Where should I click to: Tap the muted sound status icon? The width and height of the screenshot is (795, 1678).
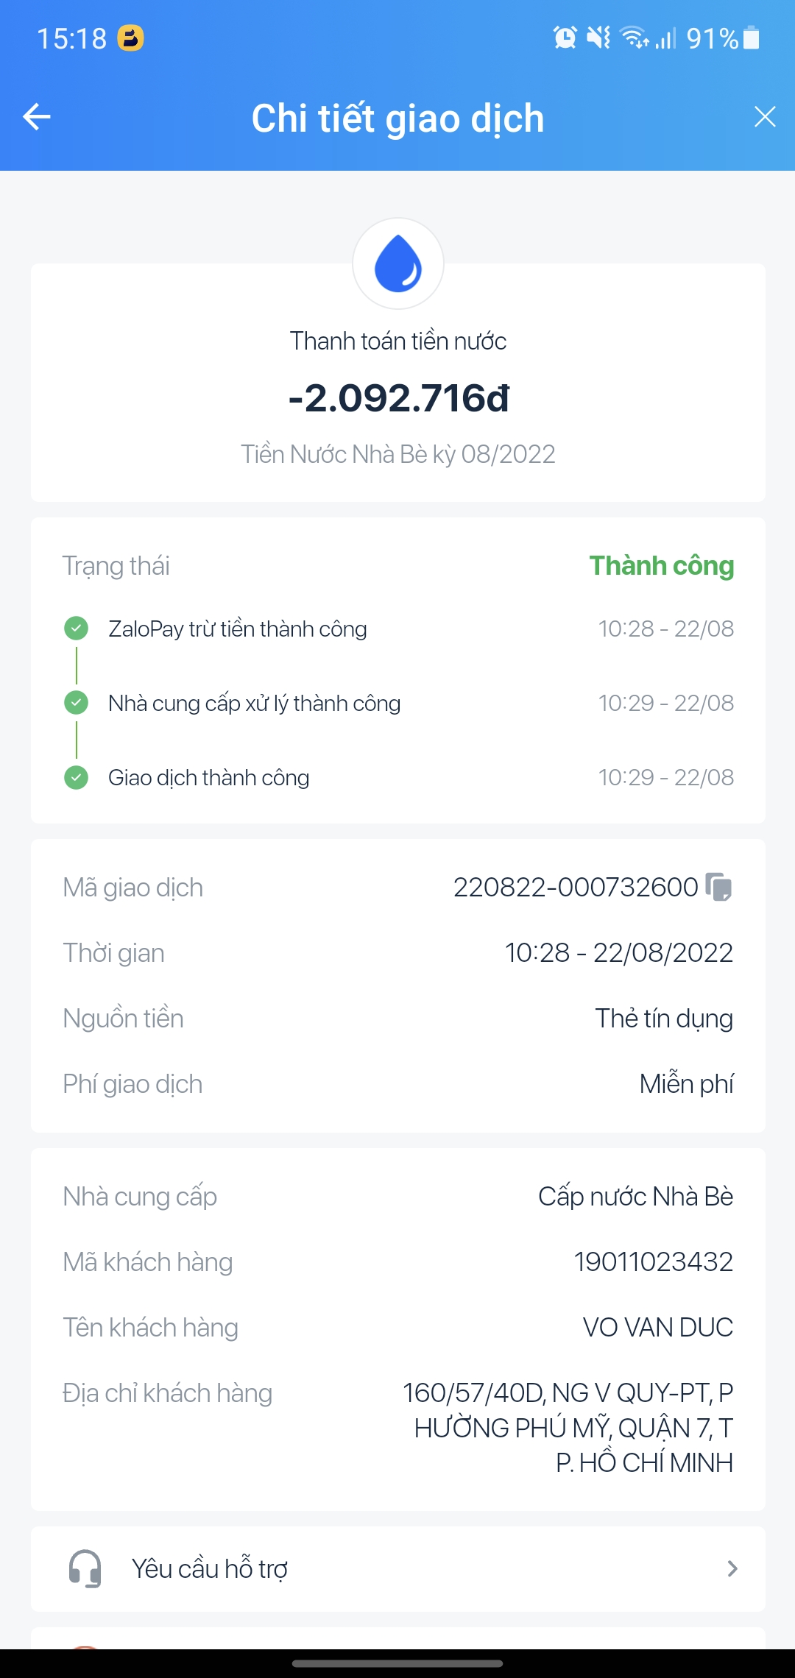coord(598,38)
